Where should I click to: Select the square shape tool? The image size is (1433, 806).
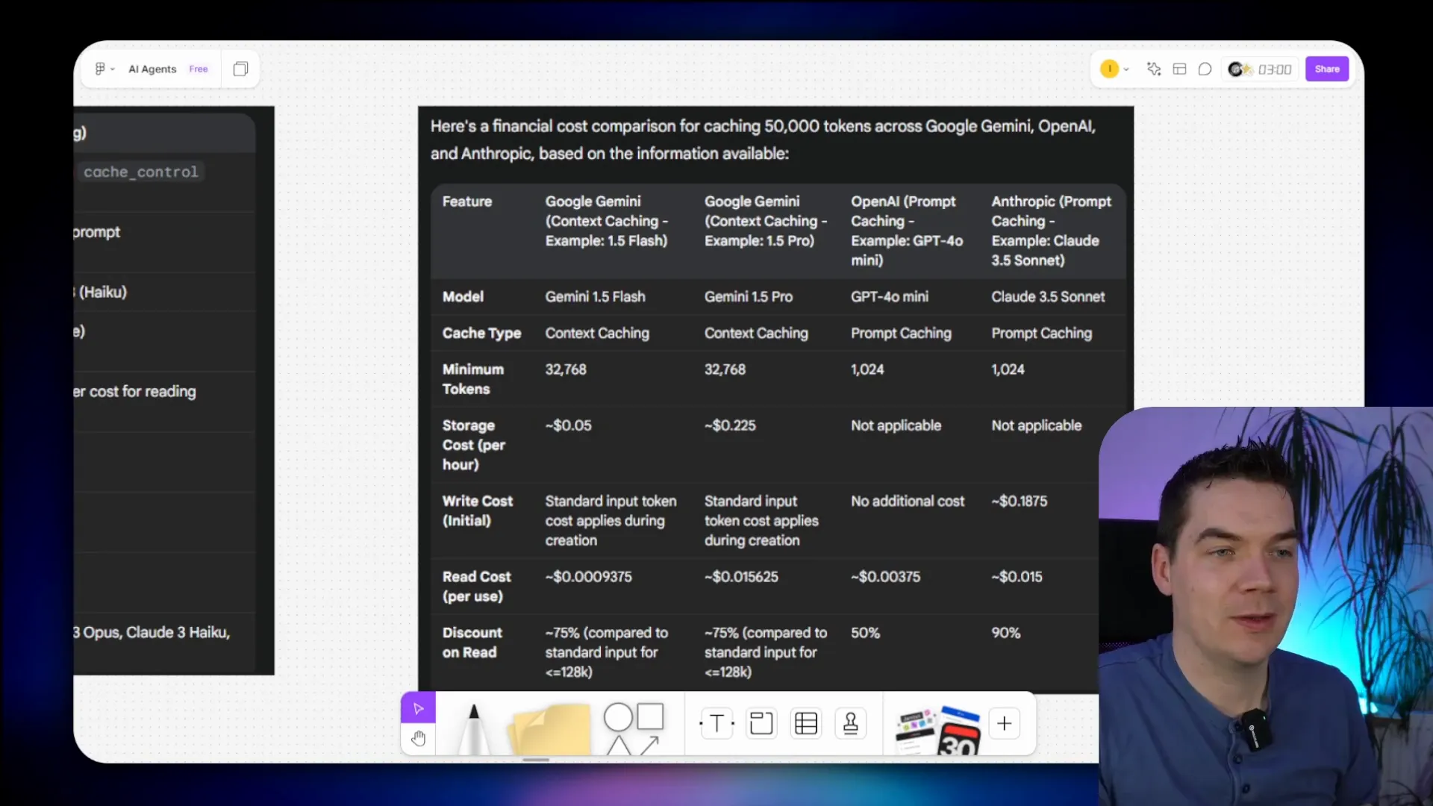pos(650,716)
